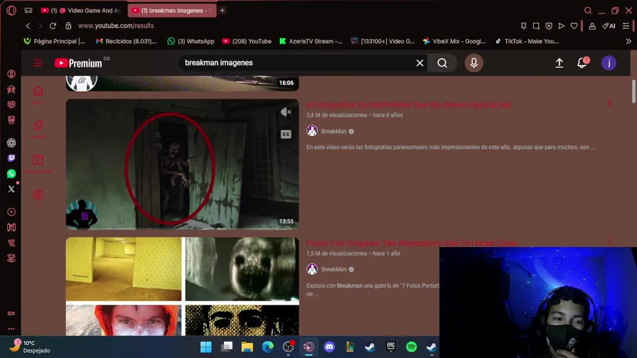Expand the bookmarks overflow chevron

629,41
